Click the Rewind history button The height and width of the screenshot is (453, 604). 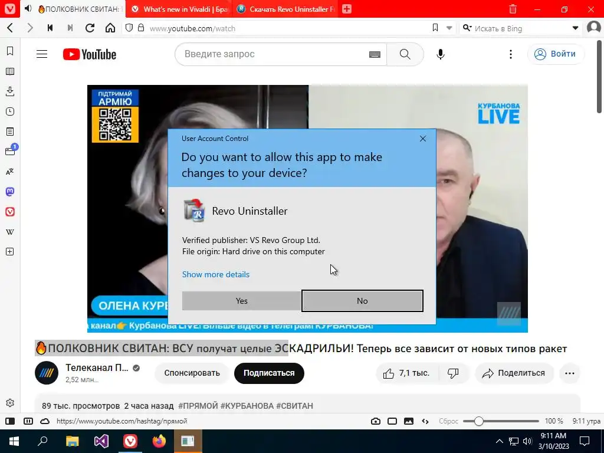pos(50,28)
